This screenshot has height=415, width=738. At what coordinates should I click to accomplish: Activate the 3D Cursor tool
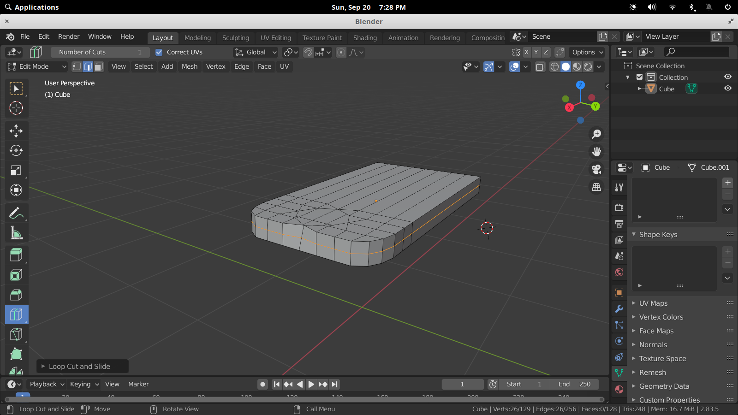[x=16, y=108]
